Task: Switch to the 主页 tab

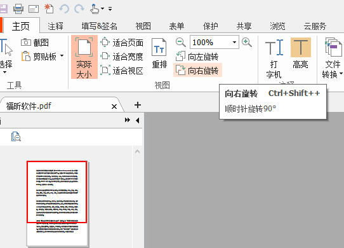Action: click(x=21, y=26)
